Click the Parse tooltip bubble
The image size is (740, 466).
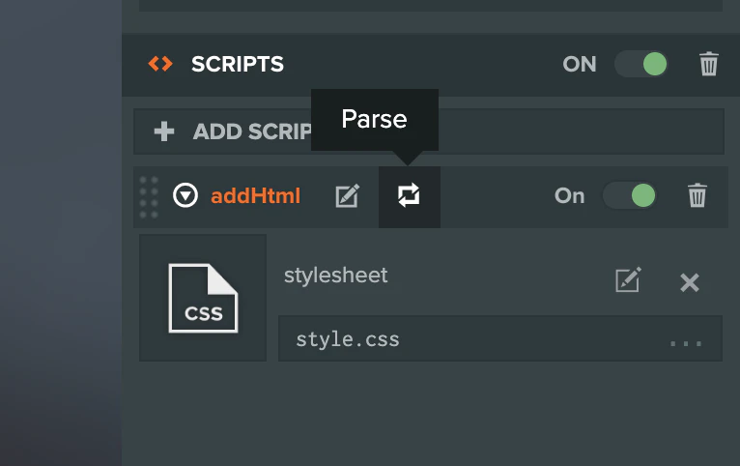[x=374, y=119]
